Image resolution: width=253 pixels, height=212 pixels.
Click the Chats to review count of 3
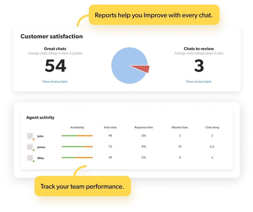[x=199, y=66]
